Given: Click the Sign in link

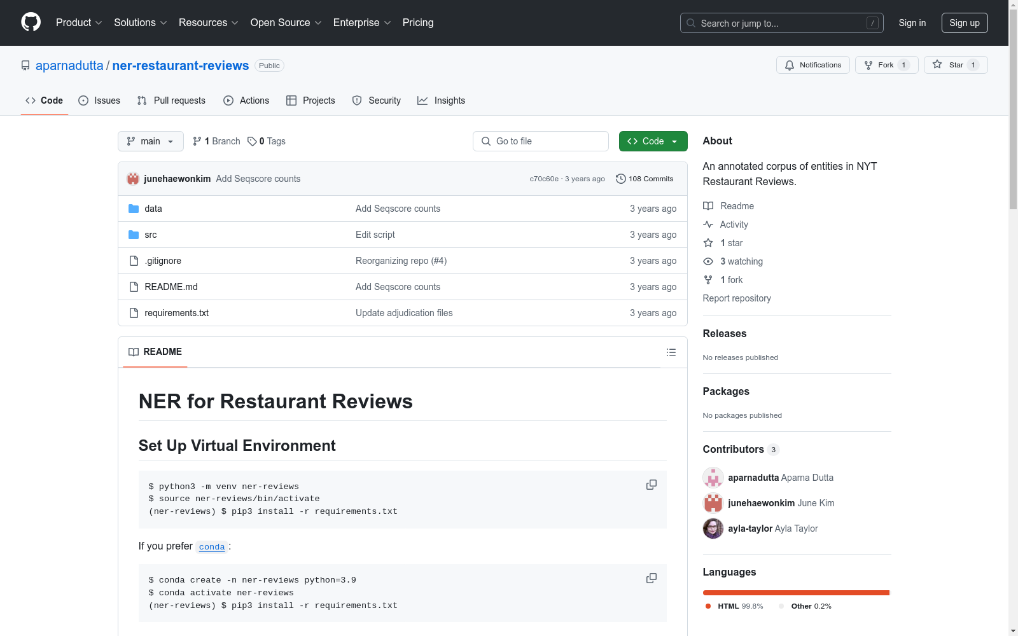Looking at the screenshot, I should tap(912, 23).
